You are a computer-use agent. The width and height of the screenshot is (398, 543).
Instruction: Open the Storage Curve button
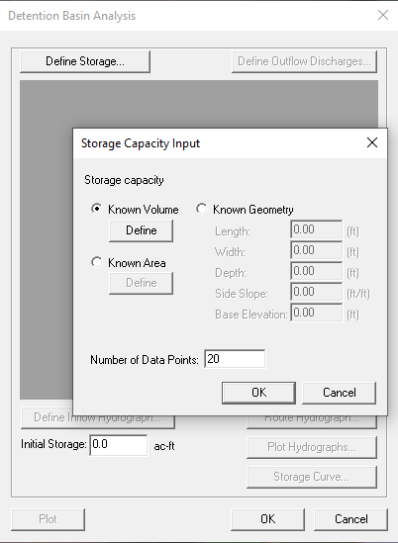click(311, 477)
